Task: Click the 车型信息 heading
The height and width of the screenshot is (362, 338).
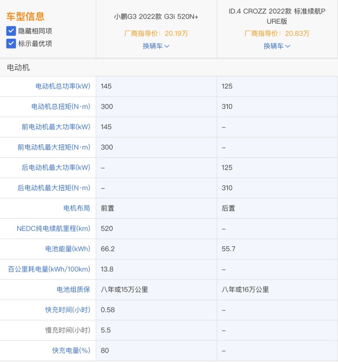Action: [25, 17]
